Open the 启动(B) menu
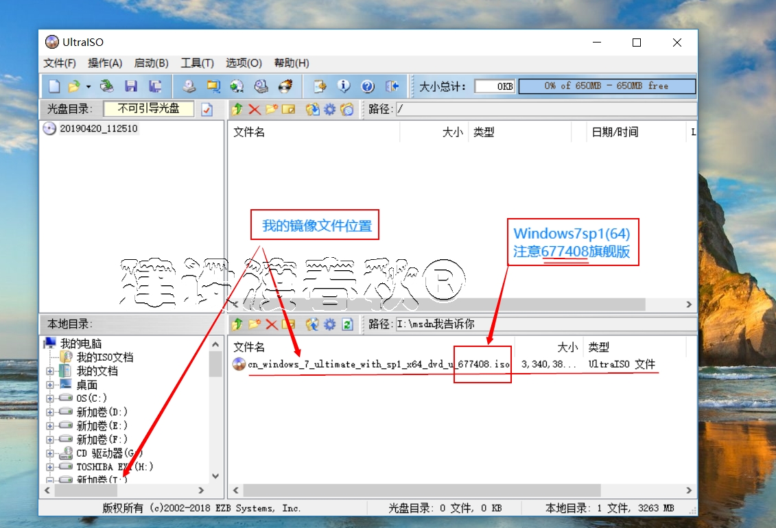Screen dimensions: 776x528 tap(150, 62)
